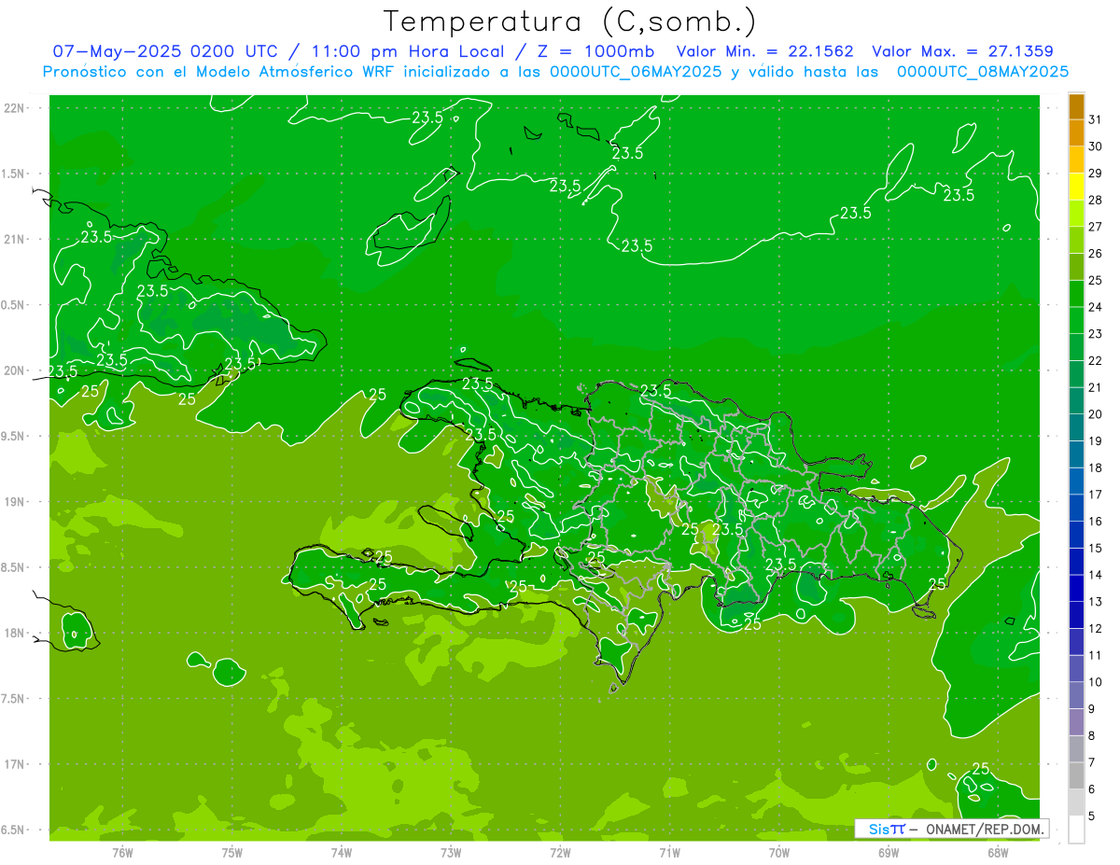Pick the blue legend swatch between 16 and 17

(x=1076, y=508)
